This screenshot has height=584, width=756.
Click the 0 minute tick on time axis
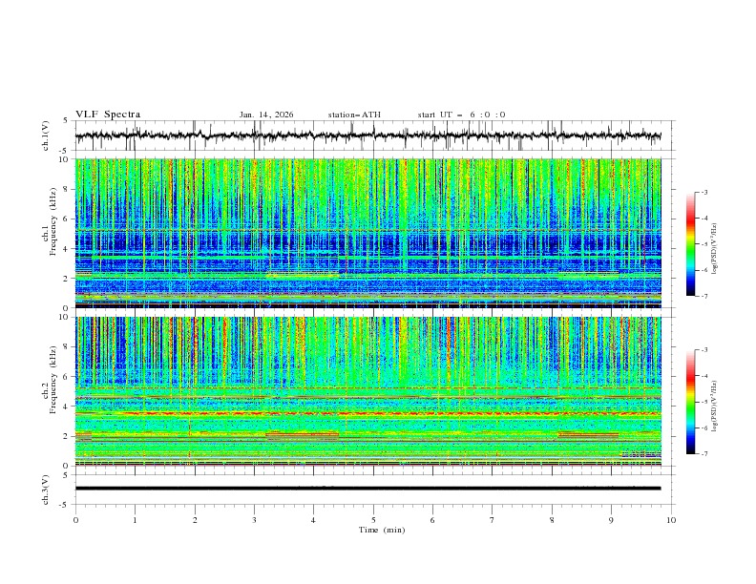click(x=75, y=518)
